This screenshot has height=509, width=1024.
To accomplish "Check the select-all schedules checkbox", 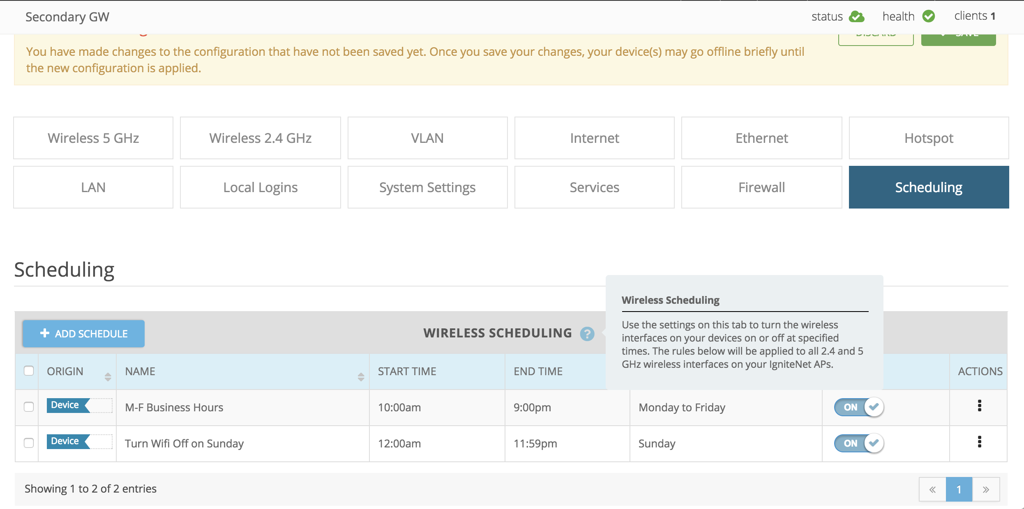I will click(x=29, y=371).
